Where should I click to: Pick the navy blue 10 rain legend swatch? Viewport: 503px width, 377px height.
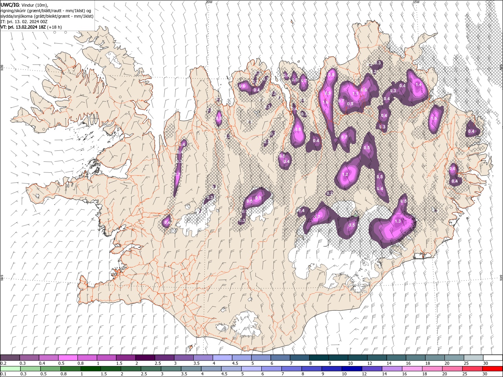(351, 369)
